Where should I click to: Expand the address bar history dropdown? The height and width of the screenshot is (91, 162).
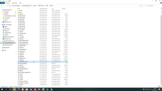139,6
